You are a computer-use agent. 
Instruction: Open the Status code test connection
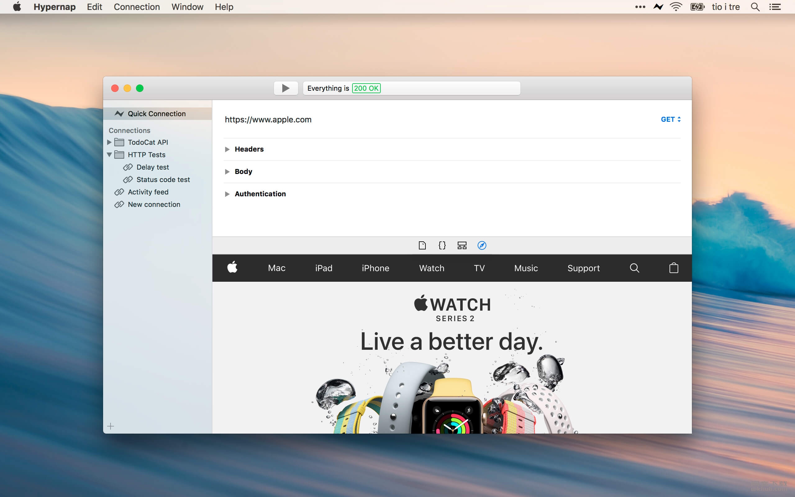[x=163, y=180]
